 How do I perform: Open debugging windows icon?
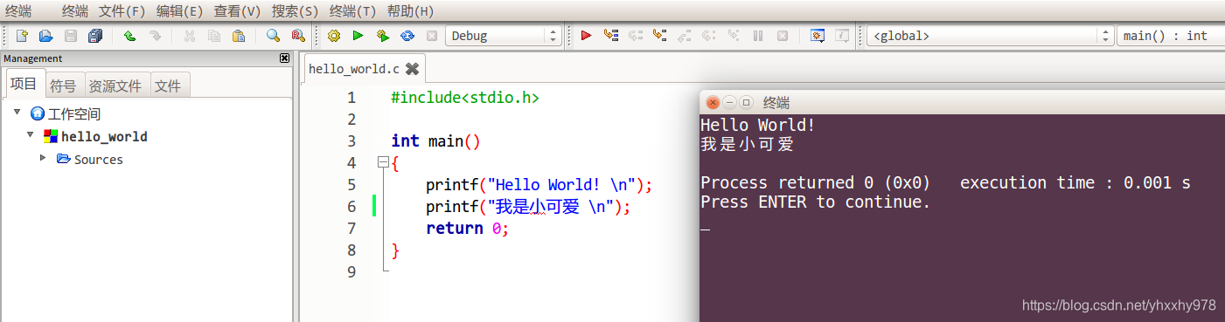click(818, 36)
